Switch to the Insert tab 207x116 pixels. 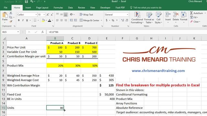[28, 8]
